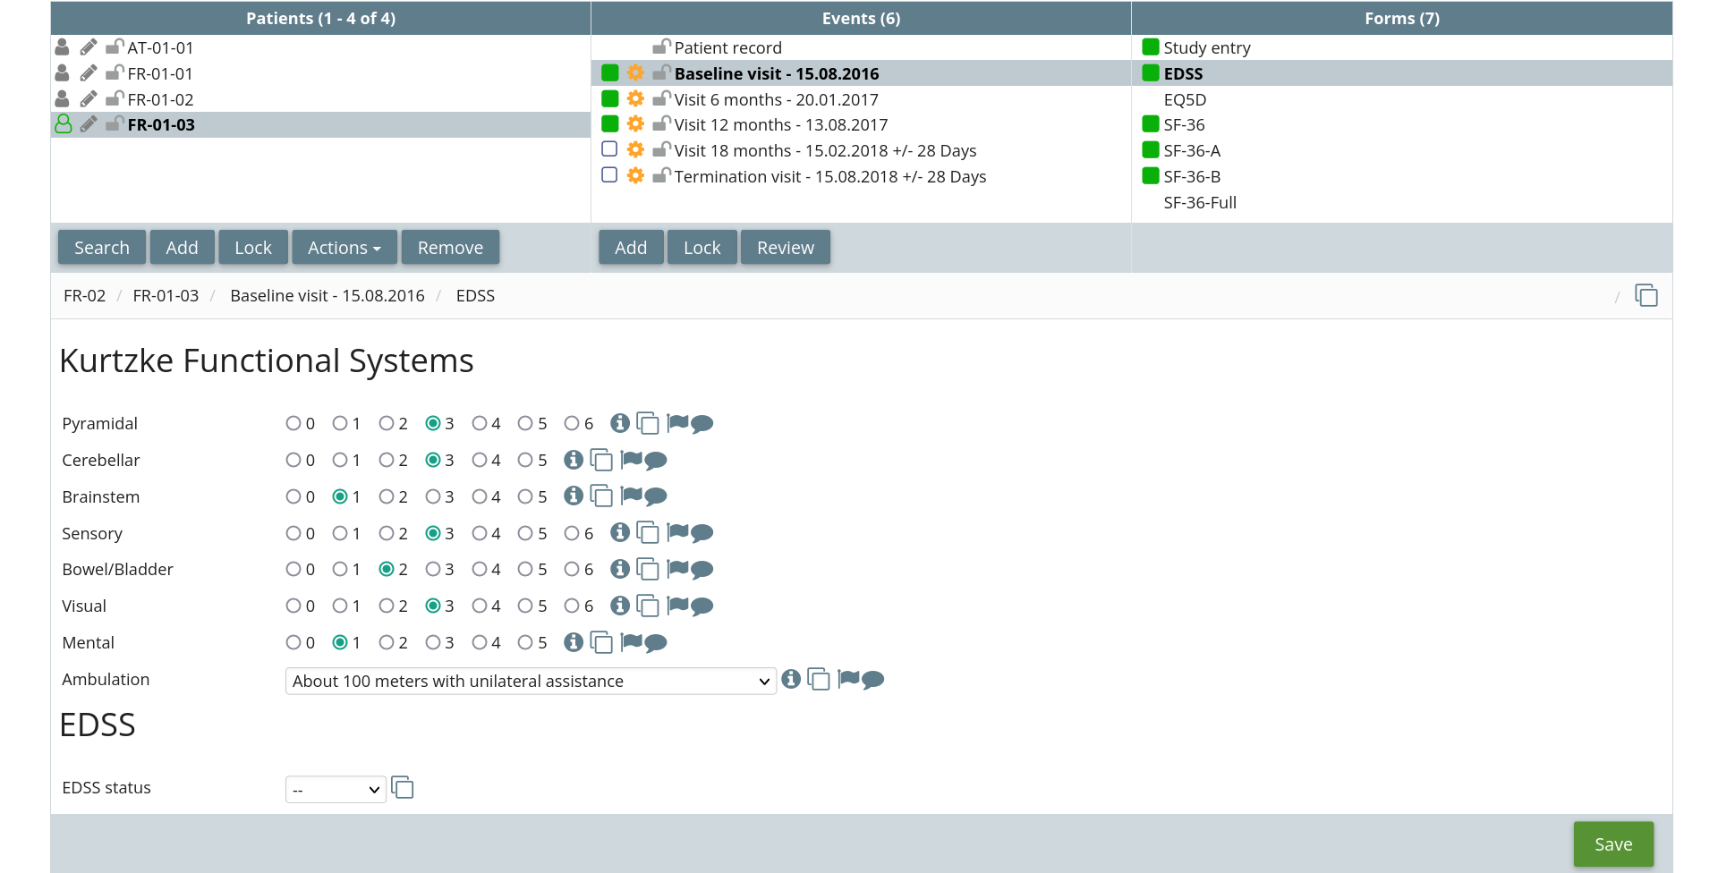
Task: Click gear icon for Visit 6 months
Action: pyautogui.click(x=635, y=99)
